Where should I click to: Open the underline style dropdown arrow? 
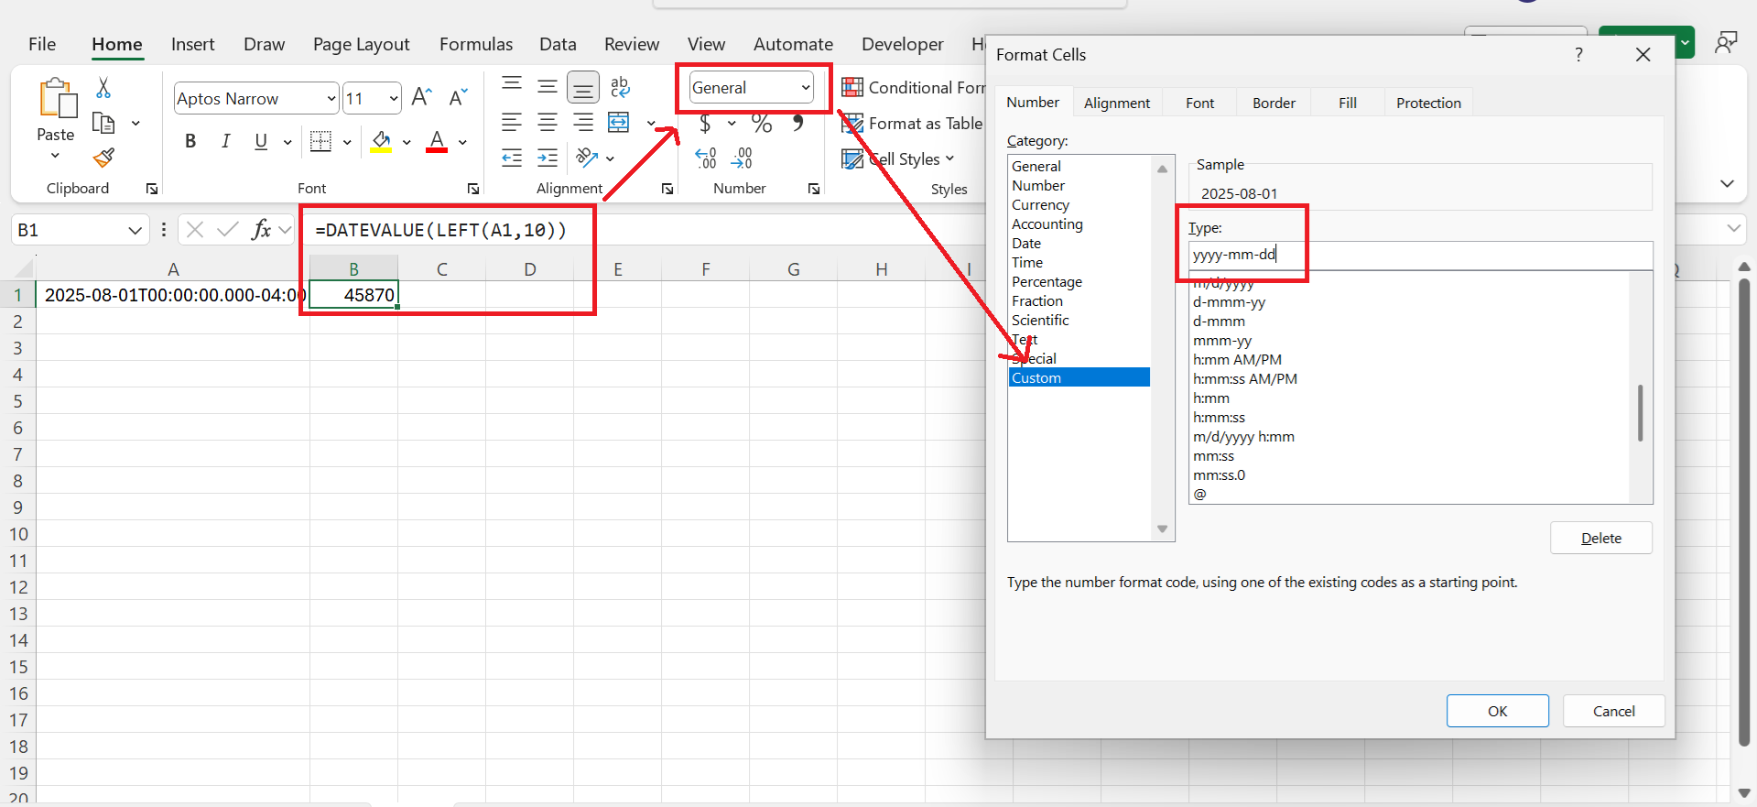[x=287, y=142]
